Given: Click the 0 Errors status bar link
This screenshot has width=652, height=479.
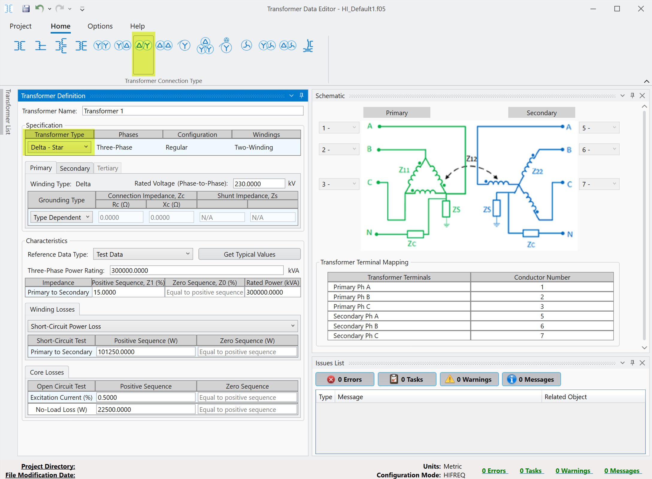Looking at the screenshot, I should coord(495,471).
